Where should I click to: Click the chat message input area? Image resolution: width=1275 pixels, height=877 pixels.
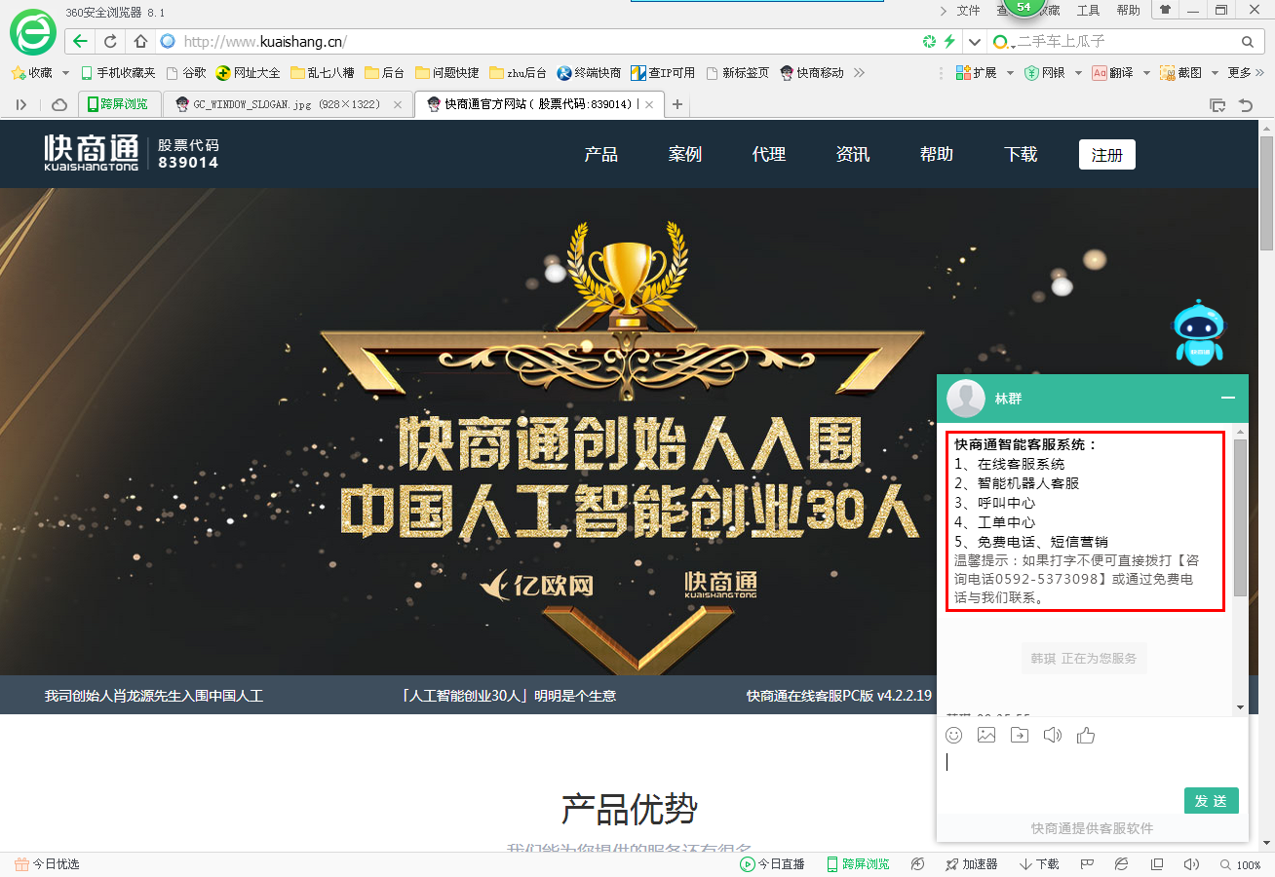(x=1092, y=767)
